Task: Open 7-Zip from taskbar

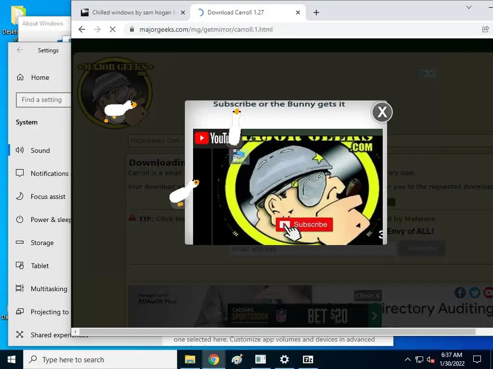Action: pos(308,359)
